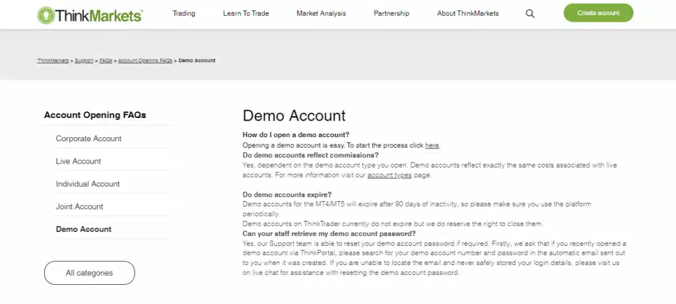676x304 pixels.
Task: Select Demo Account in sidebar
Action: [x=84, y=229]
